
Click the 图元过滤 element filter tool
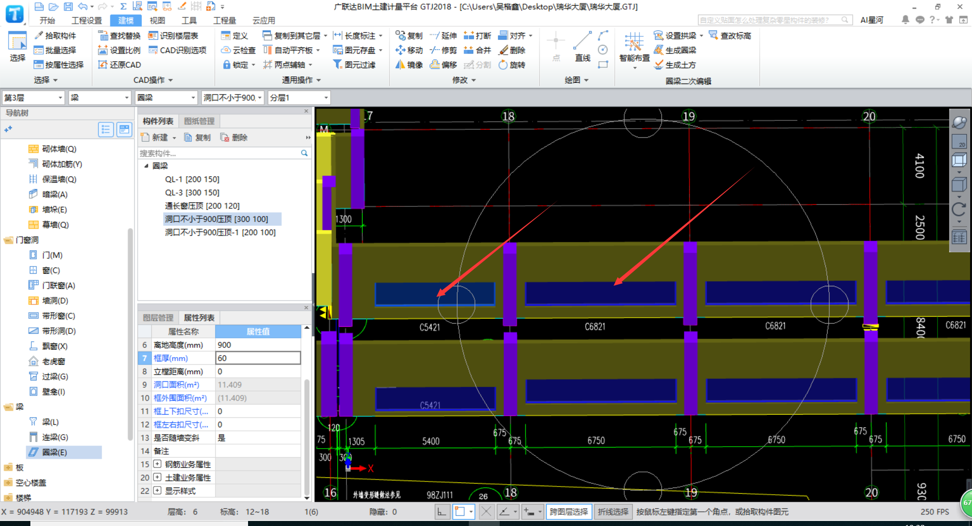coord(354,65)
